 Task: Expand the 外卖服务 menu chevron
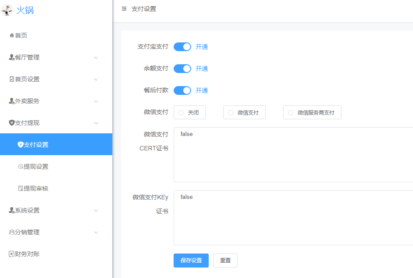(x=96, y=101)
